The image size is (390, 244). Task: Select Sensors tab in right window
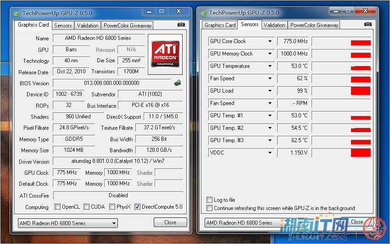pyautogui.click(x=250, y=24)
